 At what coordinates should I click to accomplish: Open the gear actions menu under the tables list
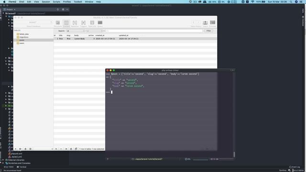pyautogui.click(x=20, y=149)
